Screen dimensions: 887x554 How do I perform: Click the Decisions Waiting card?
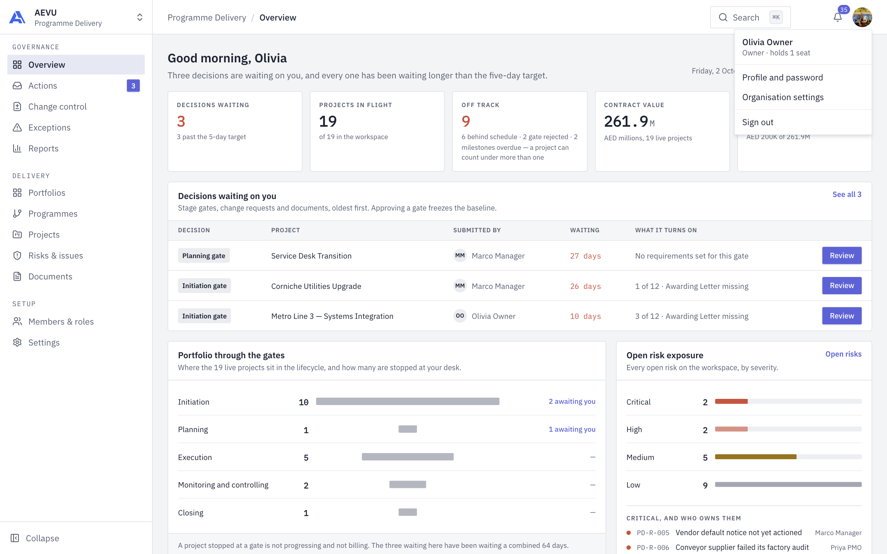(235, 131)
